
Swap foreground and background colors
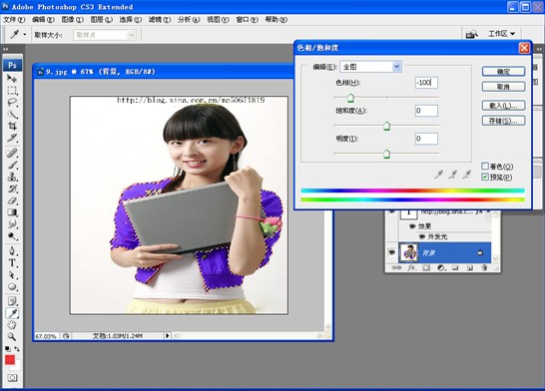(17, 349)
